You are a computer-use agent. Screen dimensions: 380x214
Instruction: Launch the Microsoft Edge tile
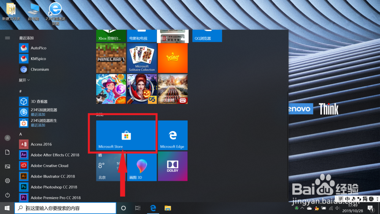[173, 135]
